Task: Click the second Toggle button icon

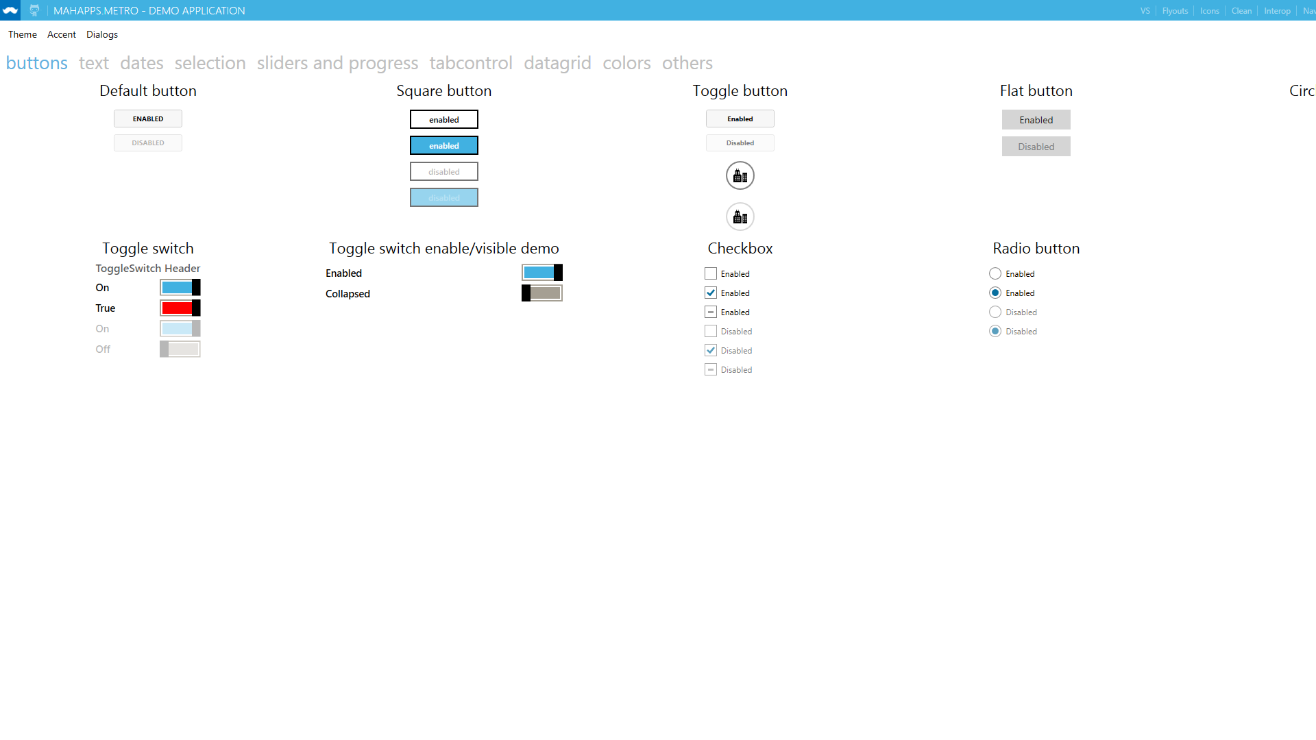Action: point(740,217)
